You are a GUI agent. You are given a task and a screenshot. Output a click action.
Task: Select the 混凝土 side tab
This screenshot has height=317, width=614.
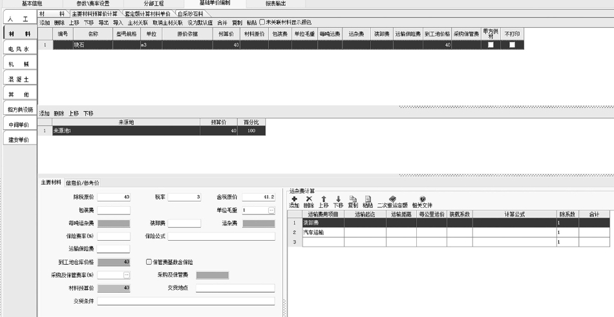pyautogui.click(x=19, y=79)
